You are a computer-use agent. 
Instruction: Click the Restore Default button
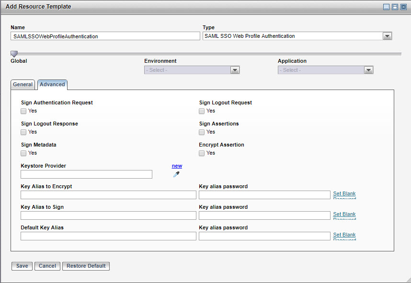point(86,266)
